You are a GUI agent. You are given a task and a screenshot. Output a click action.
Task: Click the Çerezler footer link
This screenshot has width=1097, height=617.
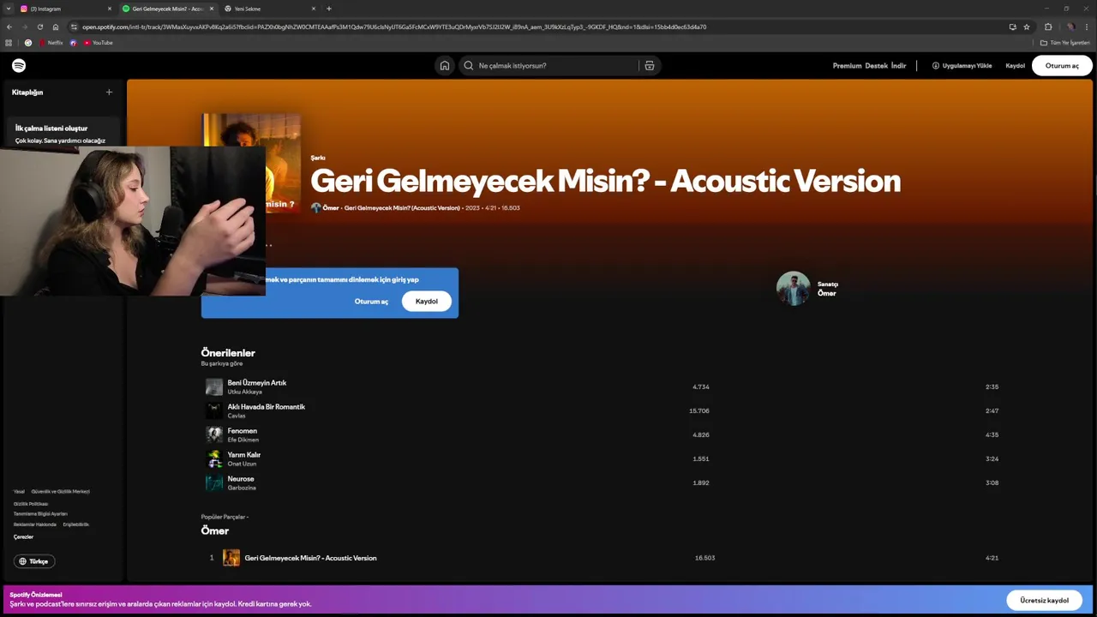23,536
